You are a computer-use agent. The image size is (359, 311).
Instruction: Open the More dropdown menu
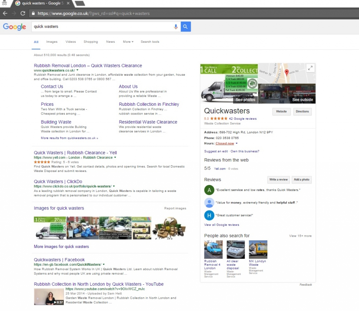click(x=128, y=42)
